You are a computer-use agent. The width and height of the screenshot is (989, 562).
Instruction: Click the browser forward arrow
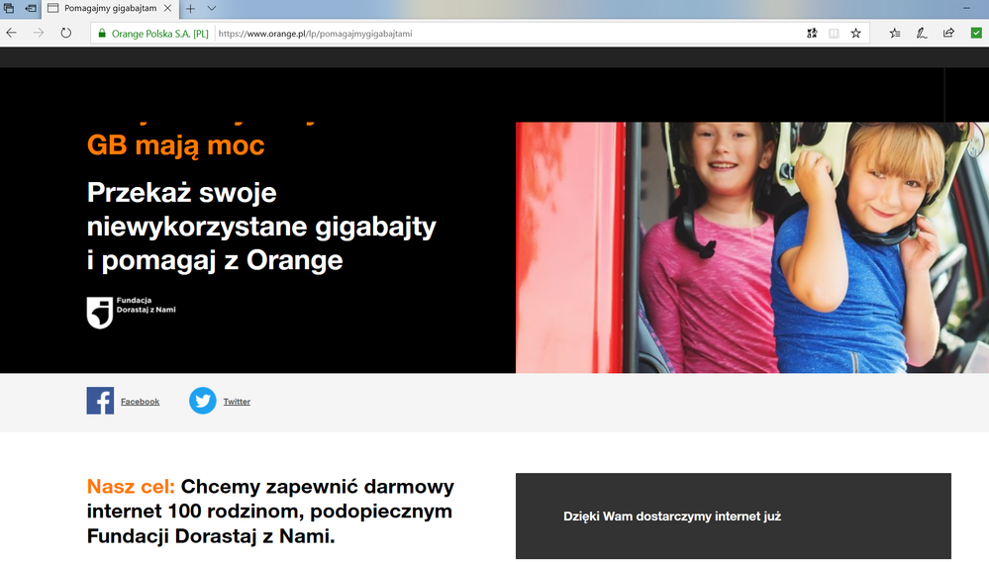pos(39,33)
